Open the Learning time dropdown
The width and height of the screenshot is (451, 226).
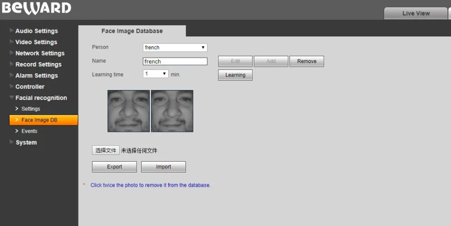(156, 73)
